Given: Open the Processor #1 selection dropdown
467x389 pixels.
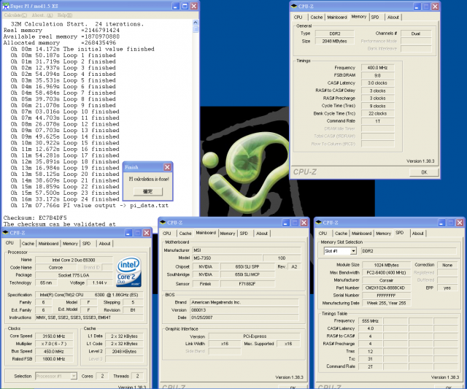Looking at the screenshot, I should point(74,376).
